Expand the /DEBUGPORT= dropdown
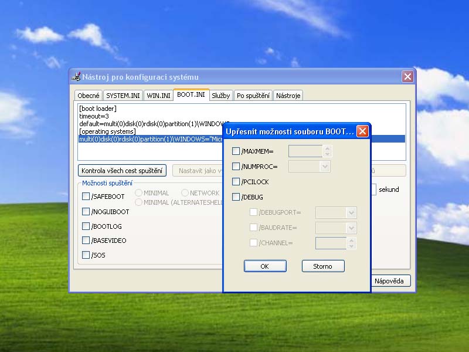This screenshot has width=469, height=352. [351, 212]
